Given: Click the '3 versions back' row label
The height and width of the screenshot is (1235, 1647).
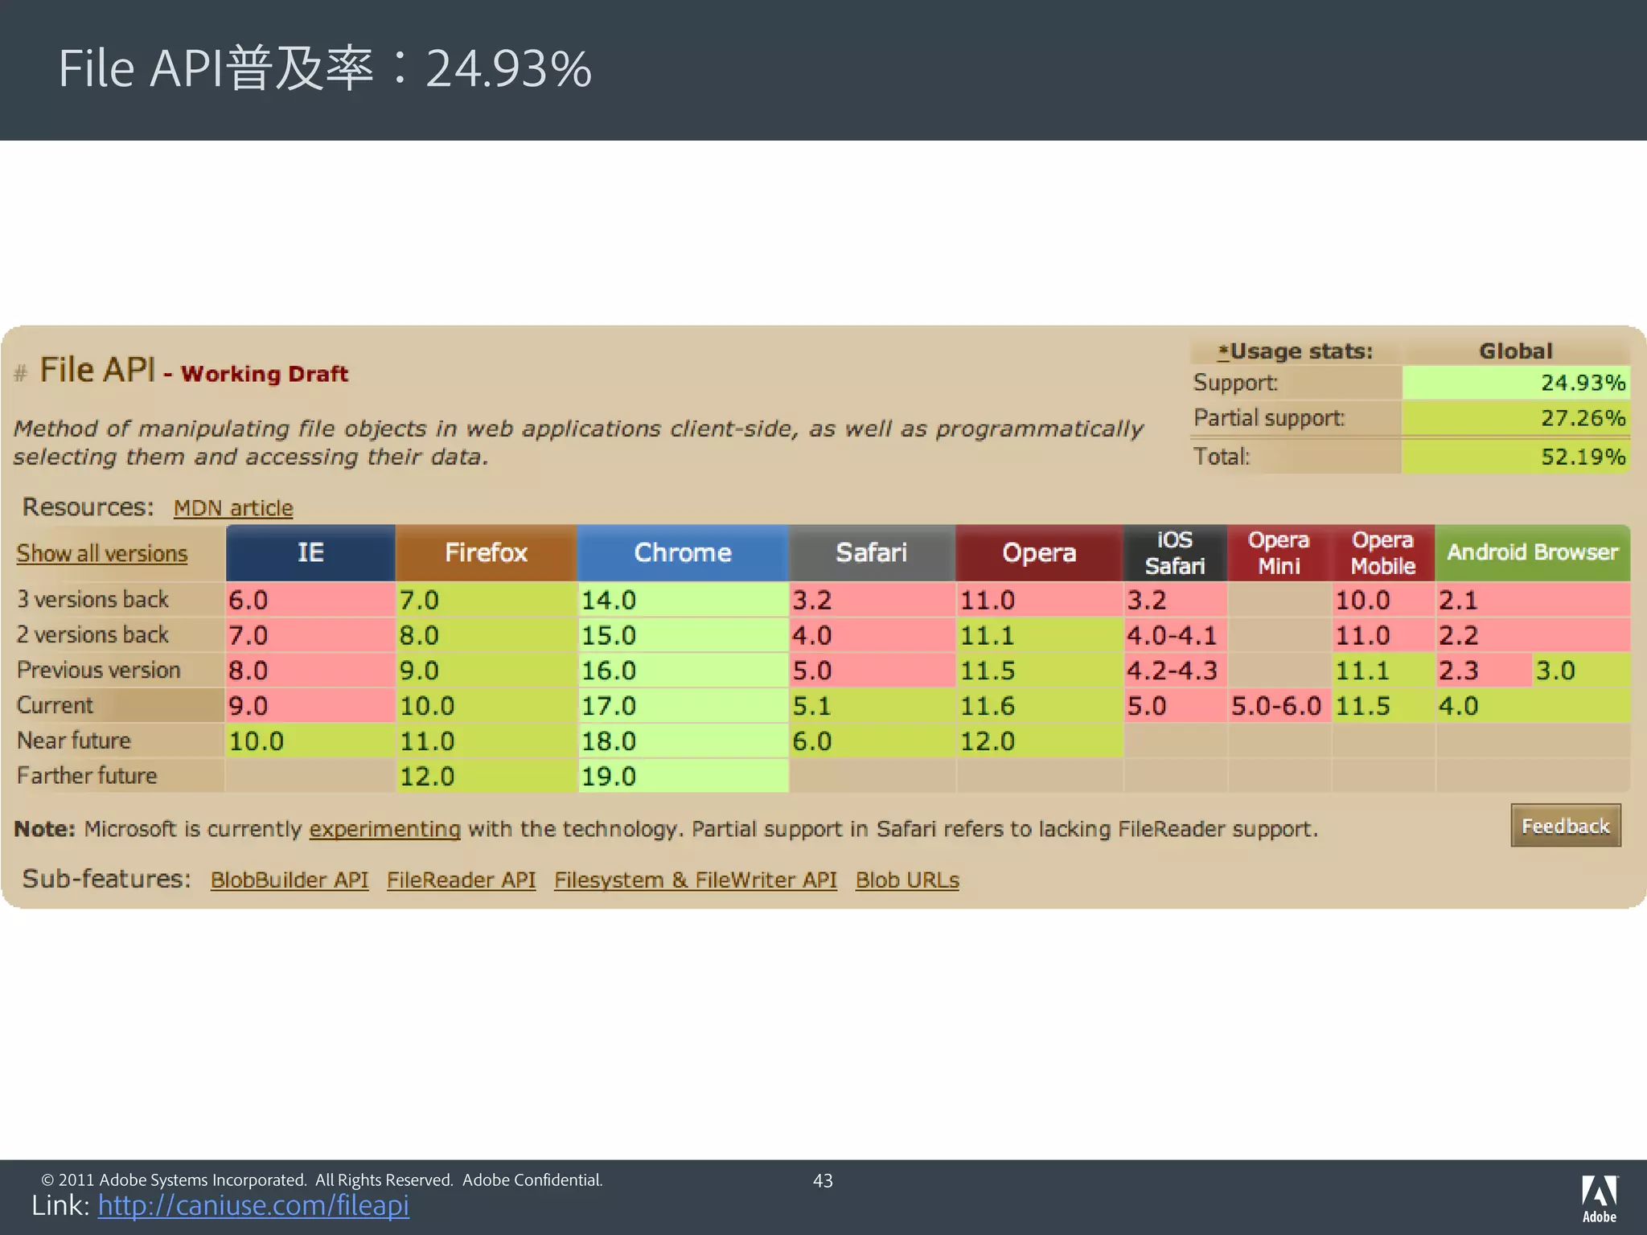Looking at the screenshot, I should [92, 599].
